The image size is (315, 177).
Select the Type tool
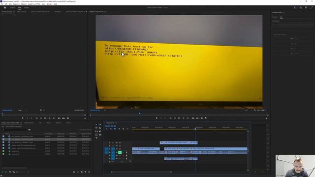pyautogui.click(x=96, y=138)
